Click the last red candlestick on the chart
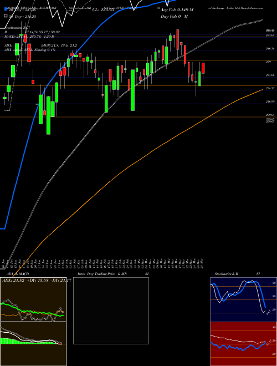Image resolution: width=277 pixels, height=366 pixels. pyautogui.click(x=203, y=68)
